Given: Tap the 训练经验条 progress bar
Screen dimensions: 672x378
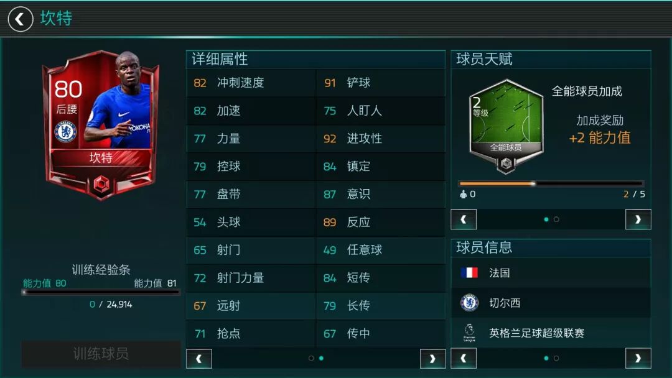Looking at the screenshot, I should (101, 292).
